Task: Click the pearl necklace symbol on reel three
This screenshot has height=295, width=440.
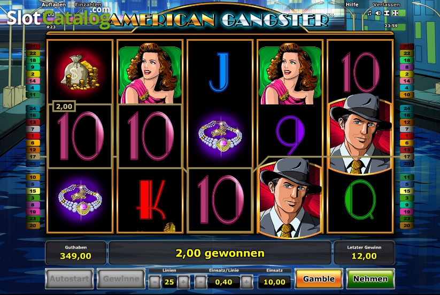Action: 220,136
